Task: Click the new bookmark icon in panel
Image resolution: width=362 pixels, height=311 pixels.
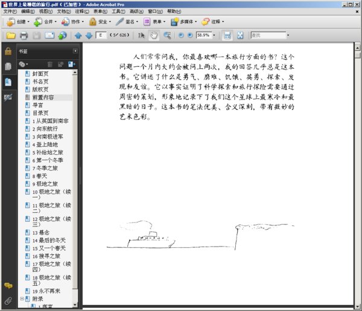Action: coord(71,64)
